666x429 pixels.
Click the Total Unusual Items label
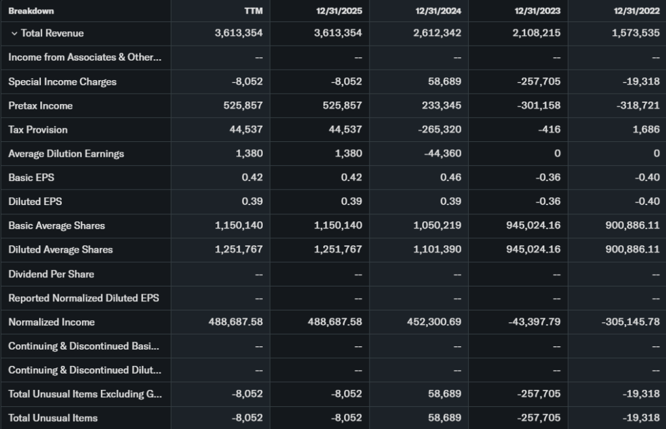point(53,418)
